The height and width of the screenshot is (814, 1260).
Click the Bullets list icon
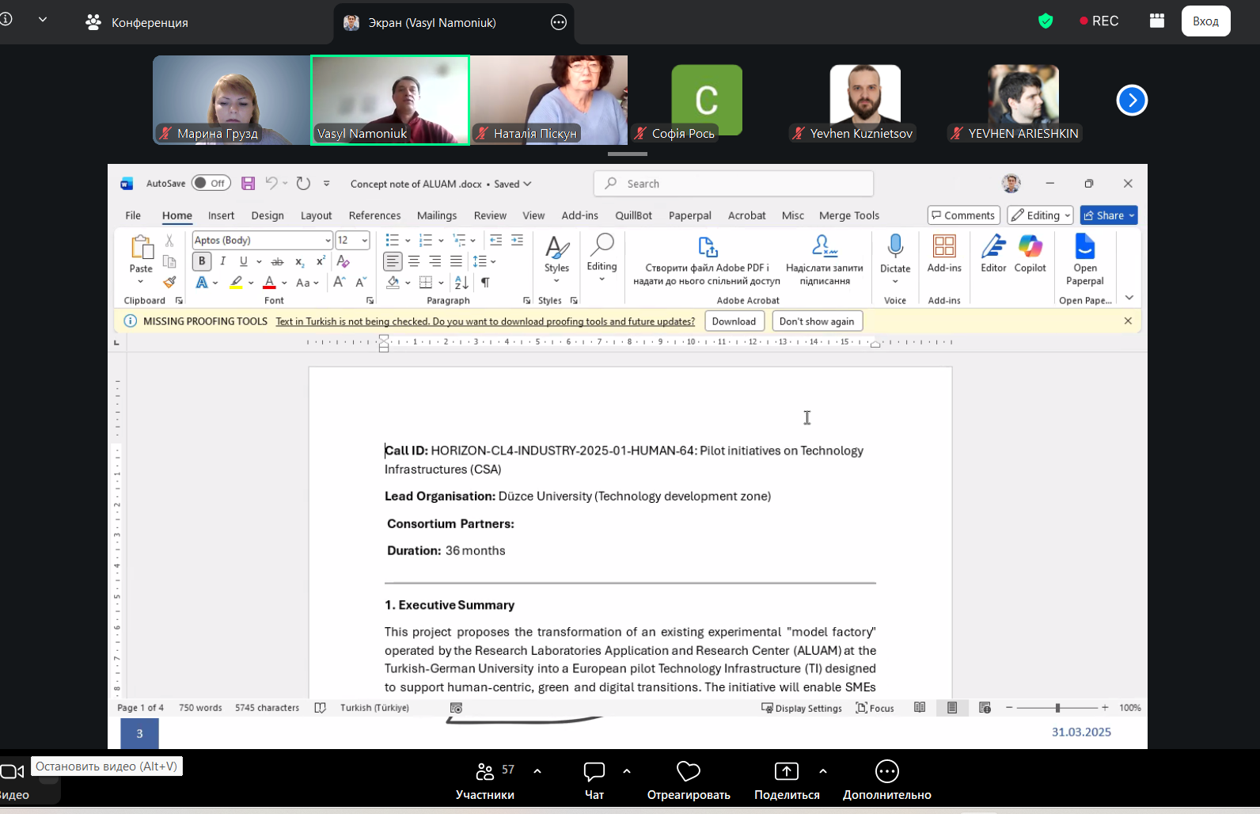pos(392,240)
